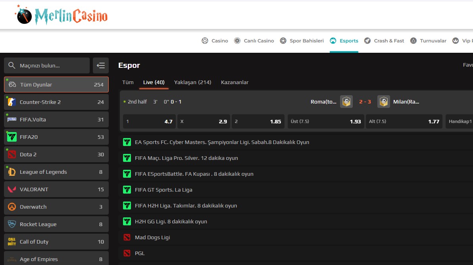
Task: Click the Maçınızı bulun search field
Action: pyautogui.click(x=47, y=65)
